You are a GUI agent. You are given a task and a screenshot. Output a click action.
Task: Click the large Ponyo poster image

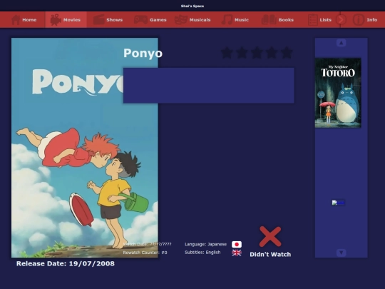[85, 148]
